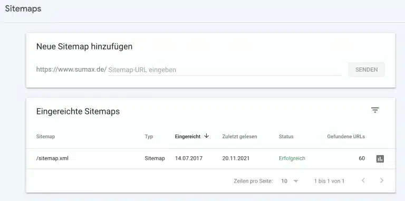Select the 20.11.2021 last read date
The image size is (405, 201).
tap(236, 158)
